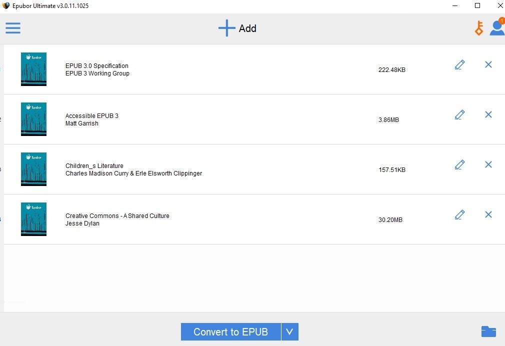Open the user account icon
Screen dimensions: 505x346
497,27
